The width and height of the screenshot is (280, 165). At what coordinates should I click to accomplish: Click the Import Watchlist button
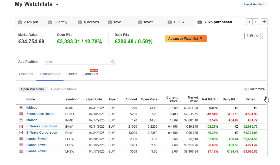[254, 4]
